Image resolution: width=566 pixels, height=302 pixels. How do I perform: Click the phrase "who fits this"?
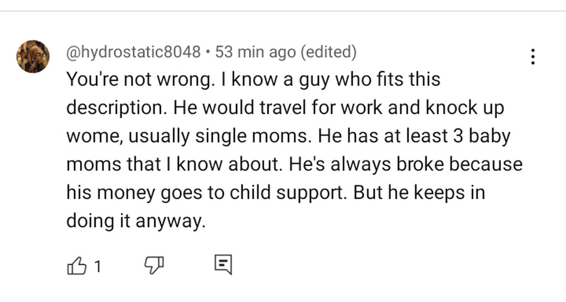pyautogui.click(x=389, y=80)
